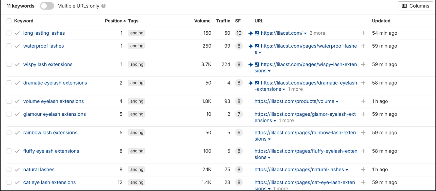
Task: Show the 2 more URLs for long lasting lashes
Action: [x=317, y=33]
